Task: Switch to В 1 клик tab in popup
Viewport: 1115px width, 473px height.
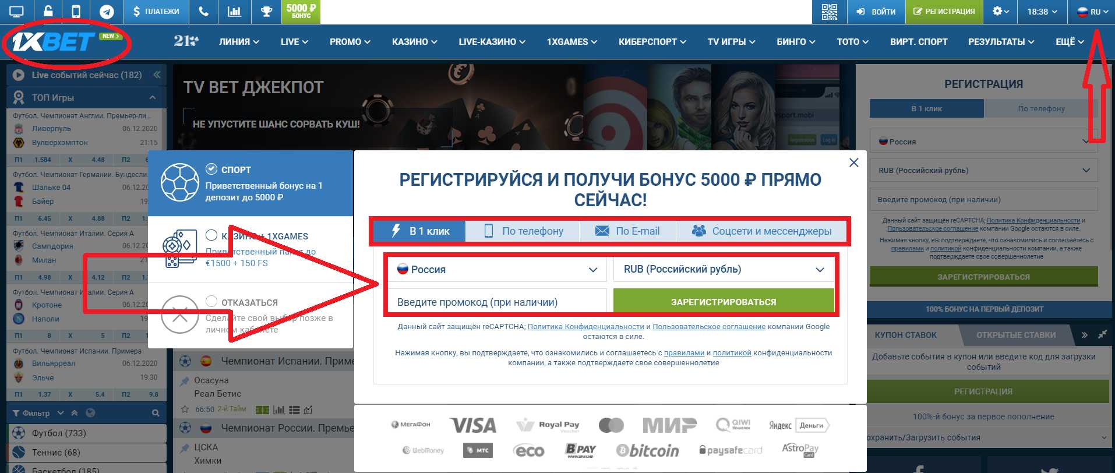Action: (x=419, y=231)
